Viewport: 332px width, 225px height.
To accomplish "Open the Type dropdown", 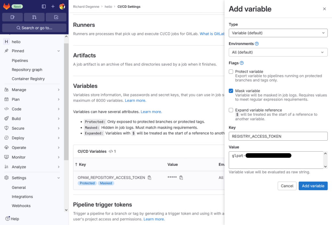I will click(x=278, y=33).
